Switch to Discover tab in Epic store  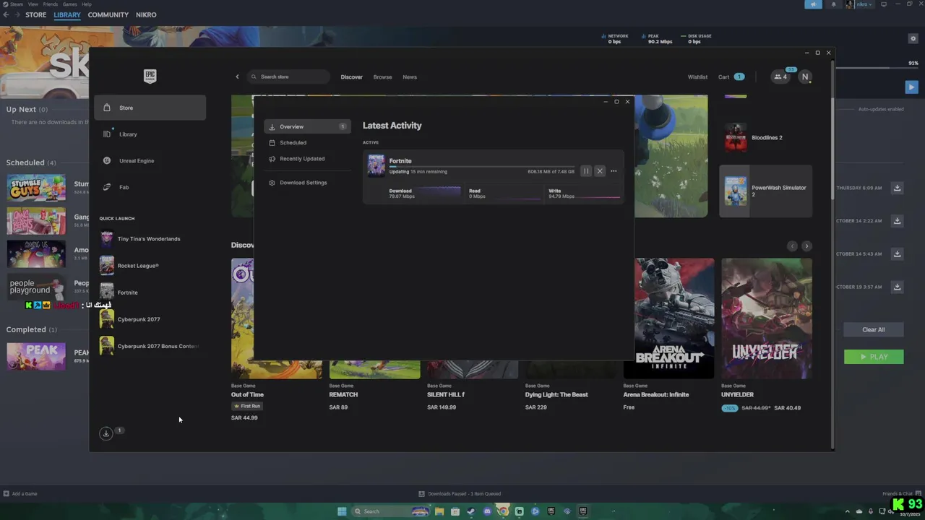pos(352,77)
